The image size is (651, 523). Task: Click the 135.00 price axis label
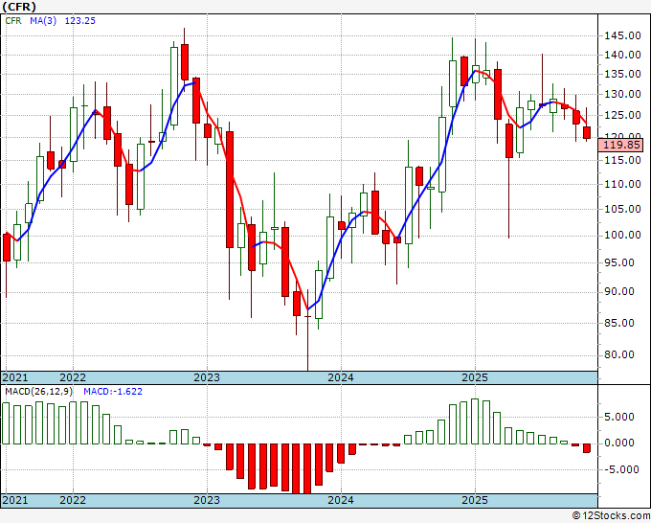click(621, 75)
